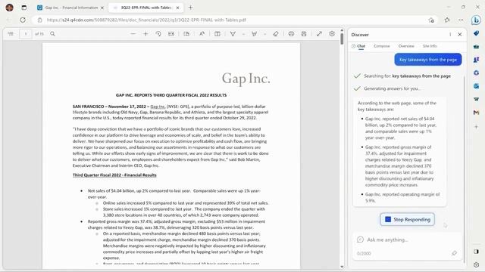The width and height of the screenshot is (485, 272).
Task: Add a site to the Edge sidebar
Action: click(477, 127)
